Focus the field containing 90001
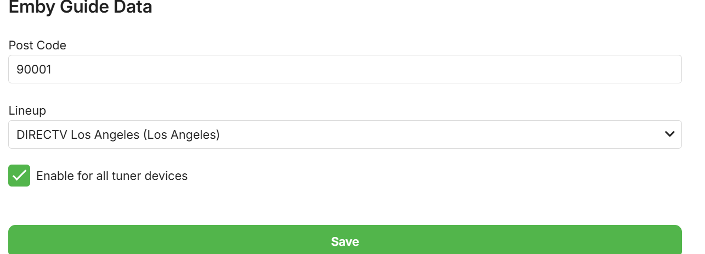This screenshot has height=254, width=705. coord(345,69)
